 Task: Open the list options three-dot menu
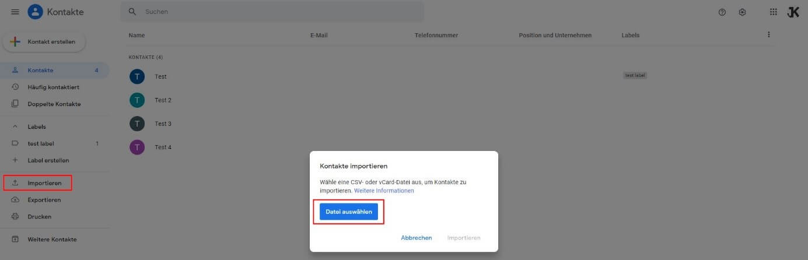point(769,35)
